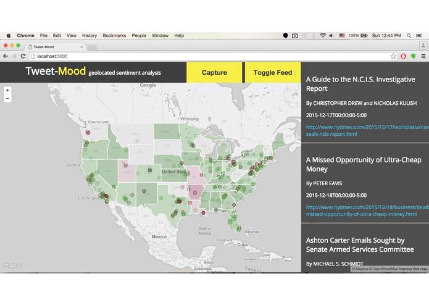Click the Missed Opportunity of Ultra-Cheap Money headline

coord(364,164)
